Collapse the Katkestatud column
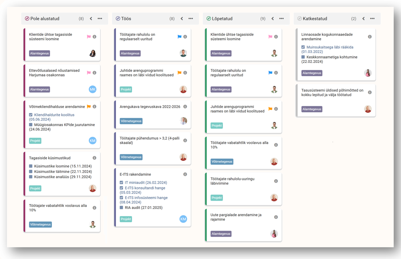Viewport: 401px width, 259px height. tap(364, 19)
